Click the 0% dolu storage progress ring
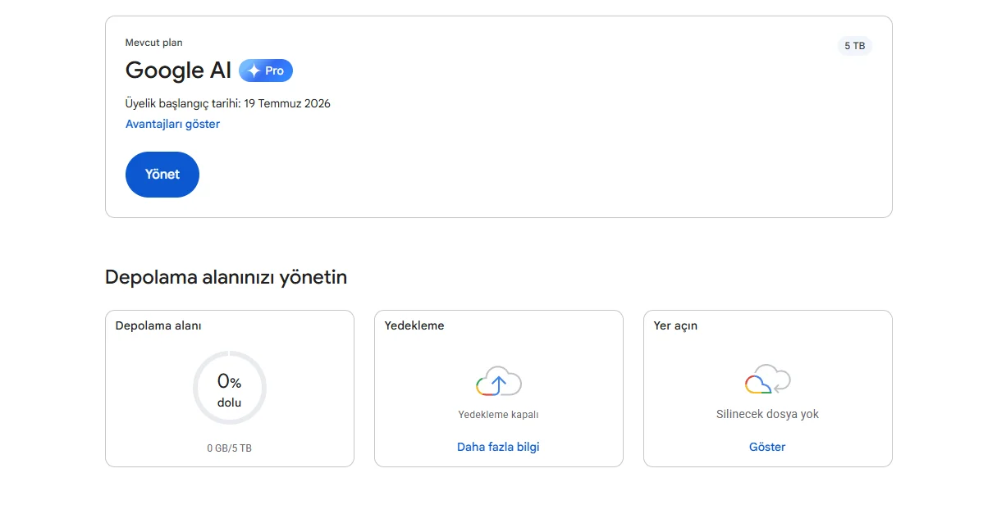 pos(230,388)
